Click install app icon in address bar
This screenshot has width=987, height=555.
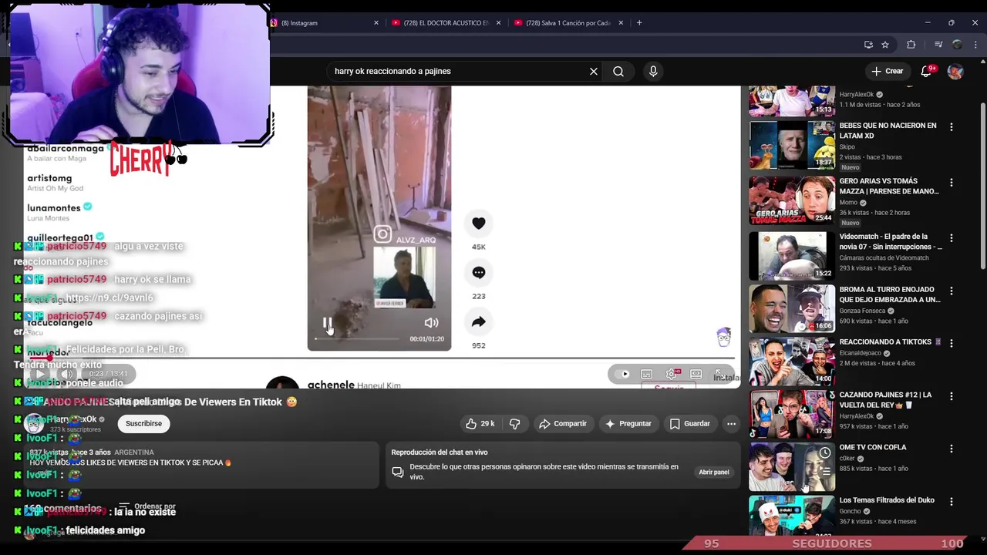(868, 45)
